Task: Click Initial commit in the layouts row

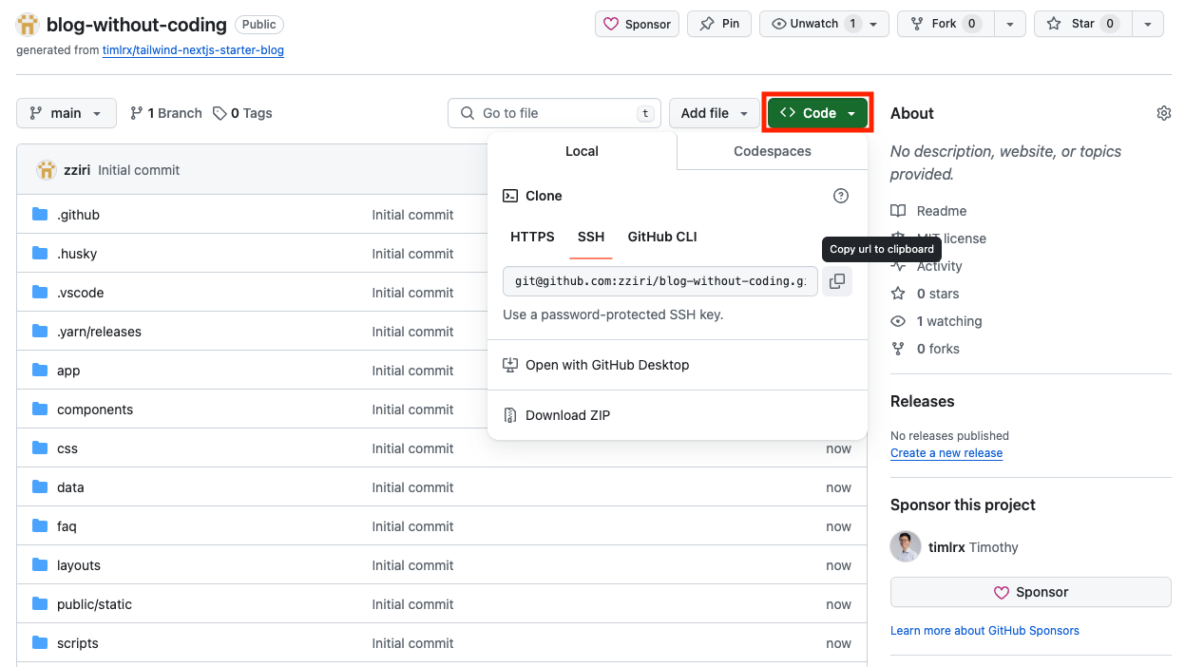Action: (x=413, y=565)
